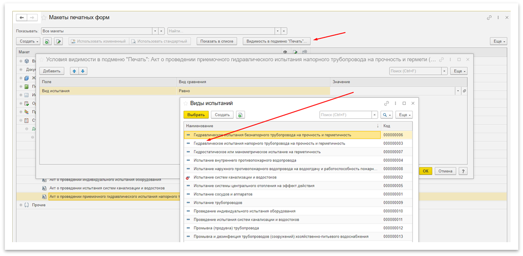Click the Видимость в подменю "Печать" button
This screenshot has height=256, width=523.
tap(277, 41)
